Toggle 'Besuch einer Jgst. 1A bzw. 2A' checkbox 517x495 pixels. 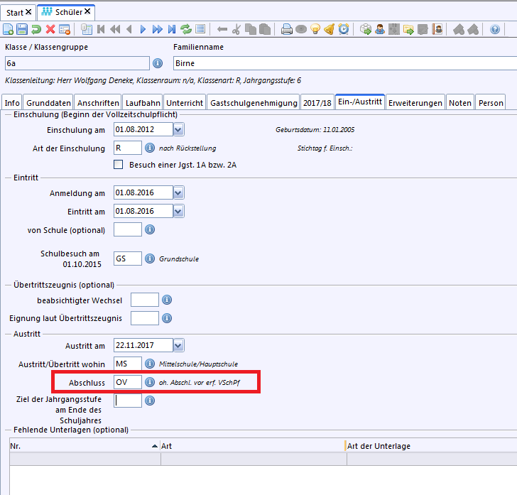click(118, 165)
